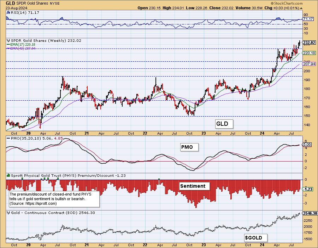Click the RSI(14) 71.17 legend text
Viewport: 318px width, 248px height.
[25, 12]
